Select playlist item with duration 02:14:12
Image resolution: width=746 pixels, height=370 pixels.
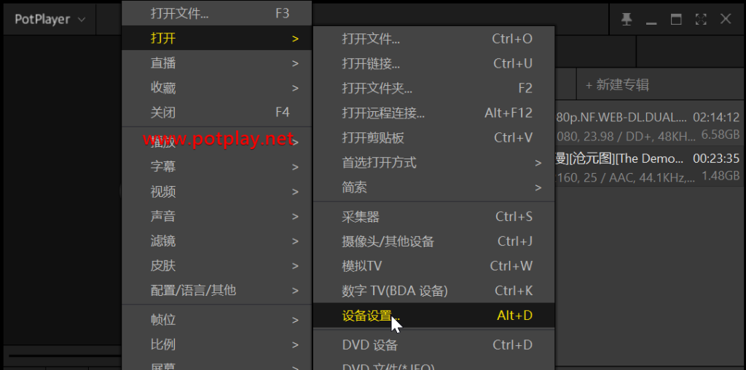[x=648, y=126]
